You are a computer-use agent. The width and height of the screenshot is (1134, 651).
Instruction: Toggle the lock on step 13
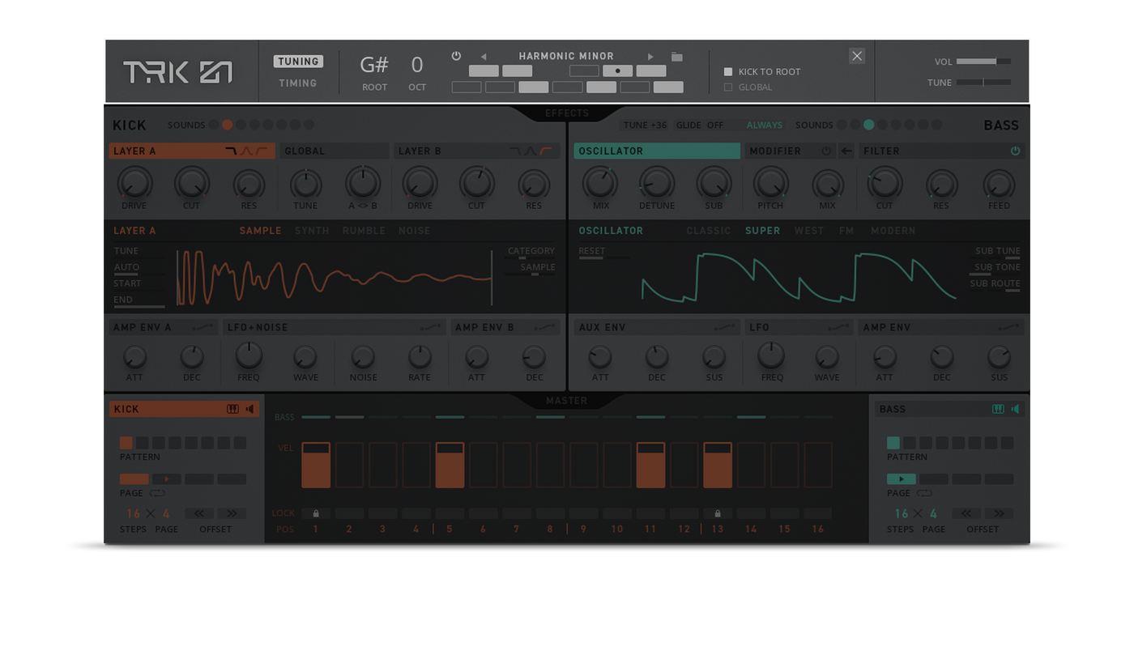tap(718, 513)
